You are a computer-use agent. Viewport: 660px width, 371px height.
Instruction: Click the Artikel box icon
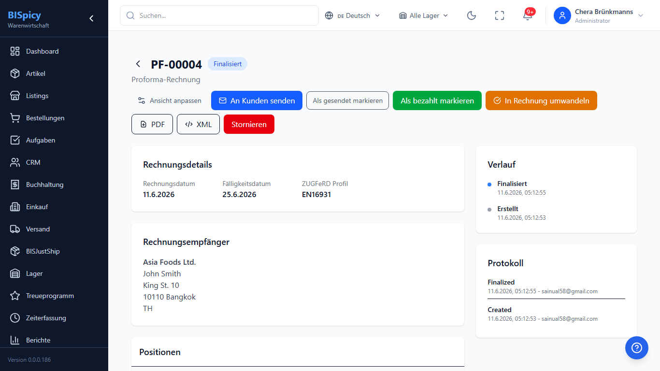click(x=15, y=73)
